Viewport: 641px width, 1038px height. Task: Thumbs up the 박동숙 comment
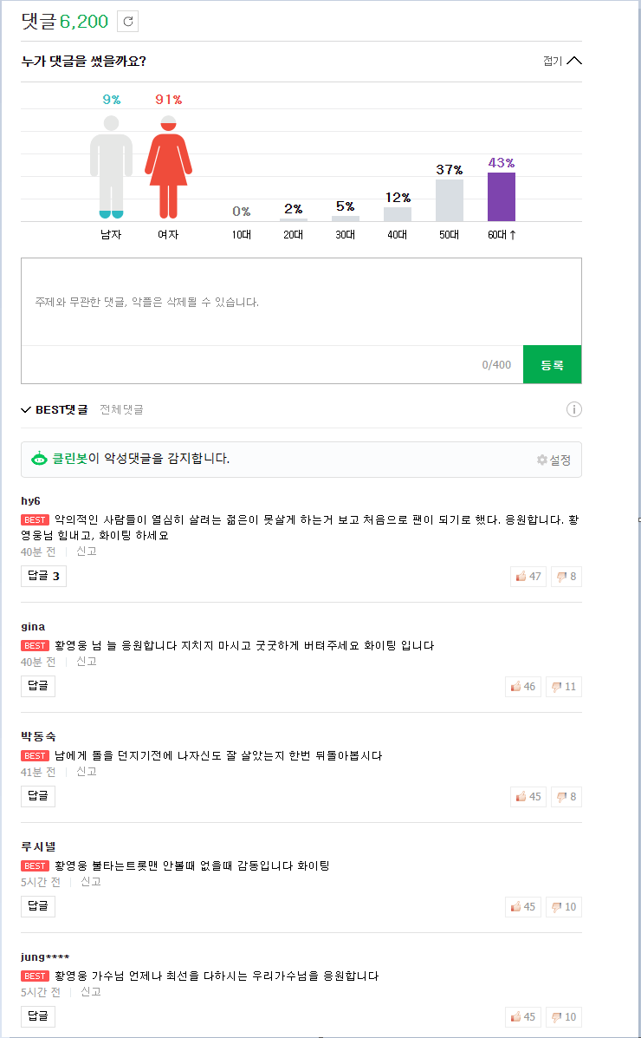point(528,796)
